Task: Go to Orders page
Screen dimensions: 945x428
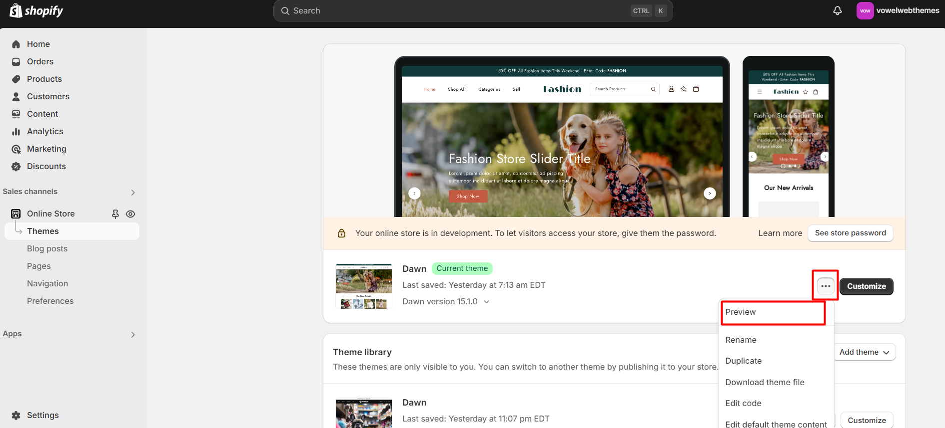Action: (x=40, y=62)
